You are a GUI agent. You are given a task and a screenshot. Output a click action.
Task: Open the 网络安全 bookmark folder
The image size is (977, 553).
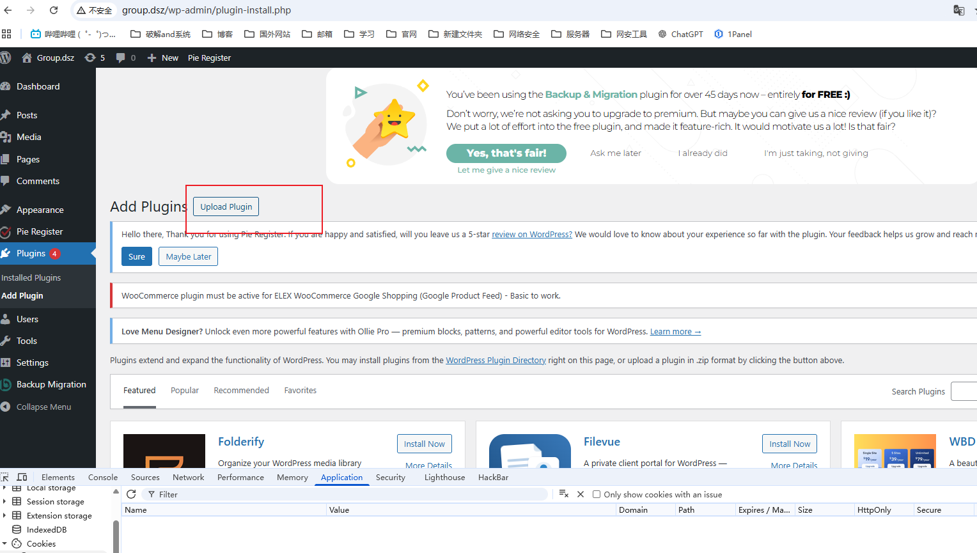[x=517, y=34]
